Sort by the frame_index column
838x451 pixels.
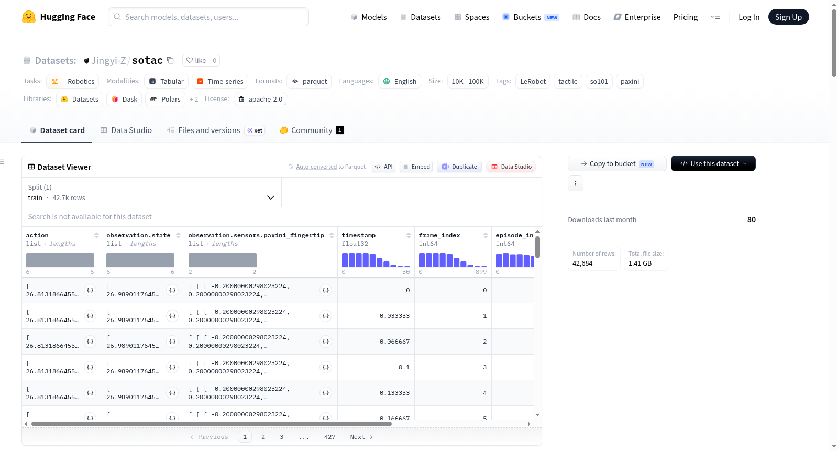click(x=486, y=235)
